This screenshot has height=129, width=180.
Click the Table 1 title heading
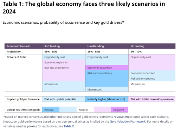point(84,8)
